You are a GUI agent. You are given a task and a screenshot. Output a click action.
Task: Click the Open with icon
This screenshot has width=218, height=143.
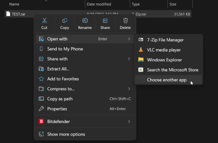[41, 39]
